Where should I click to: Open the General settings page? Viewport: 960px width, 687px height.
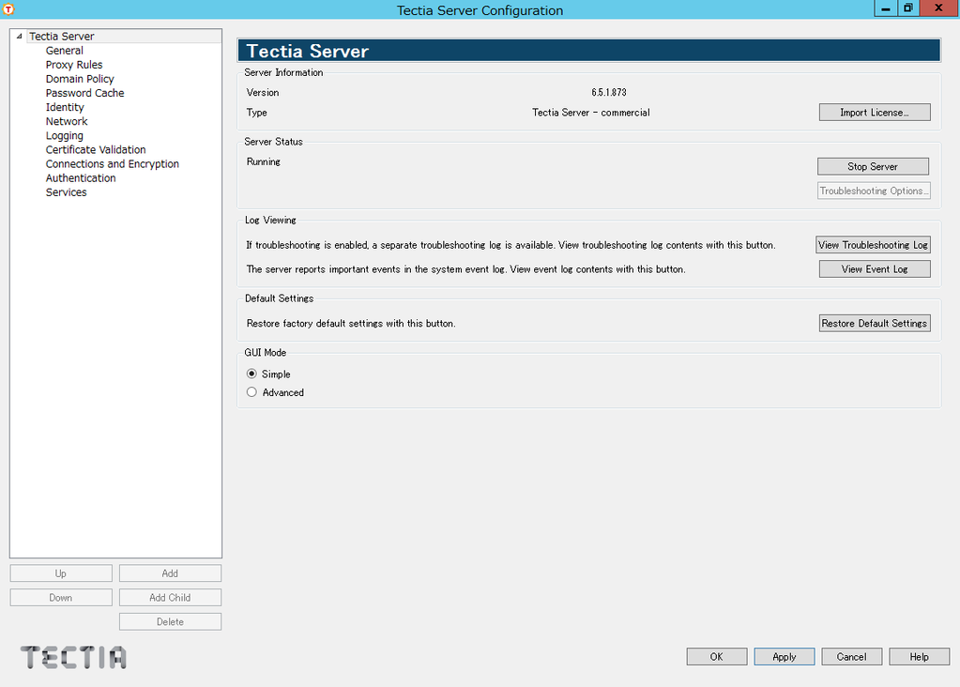65,50
